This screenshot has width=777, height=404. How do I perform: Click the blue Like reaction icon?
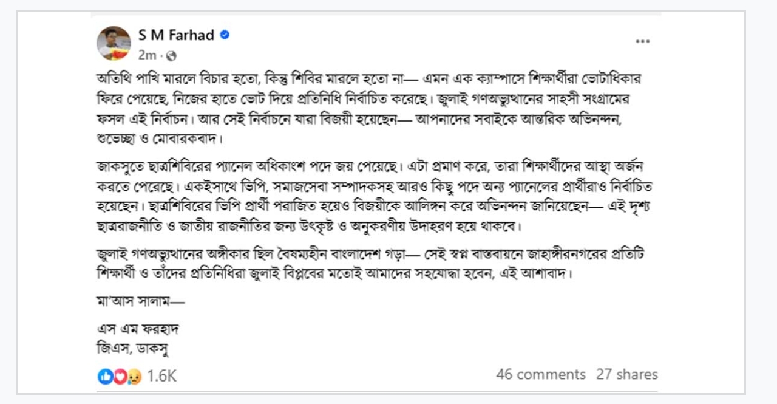(106, 376)
